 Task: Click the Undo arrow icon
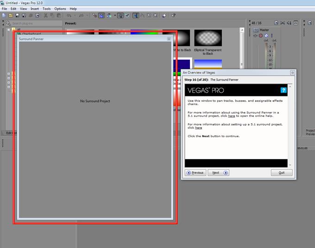69,15
